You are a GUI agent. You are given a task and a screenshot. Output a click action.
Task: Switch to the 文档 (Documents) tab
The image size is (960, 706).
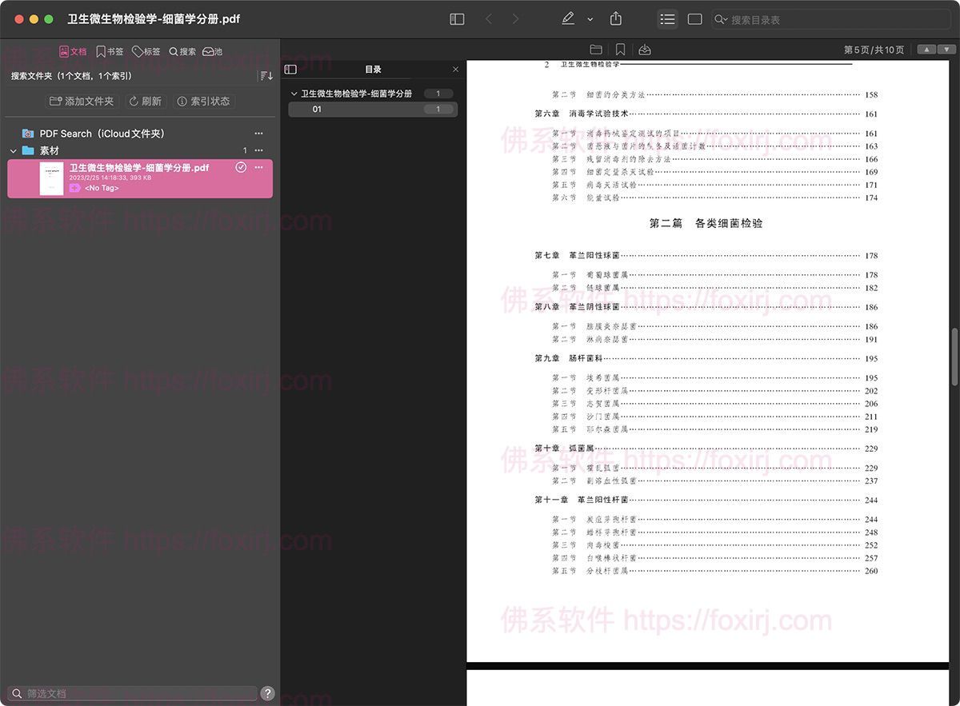click(73, 51)
